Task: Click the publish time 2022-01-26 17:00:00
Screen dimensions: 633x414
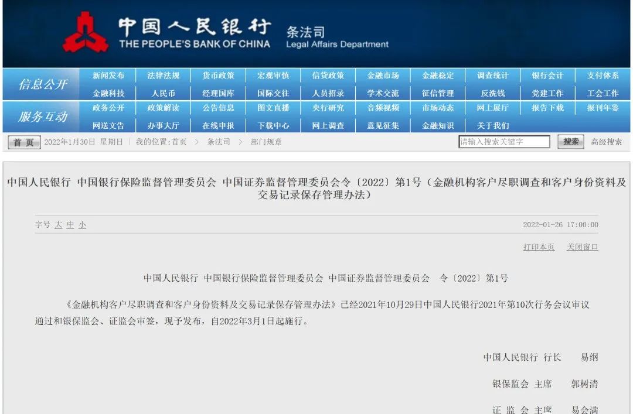Action: click(561, 225)
